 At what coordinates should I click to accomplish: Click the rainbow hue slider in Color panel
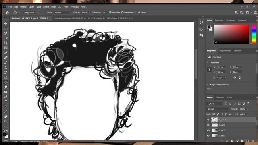coord(254,34)
